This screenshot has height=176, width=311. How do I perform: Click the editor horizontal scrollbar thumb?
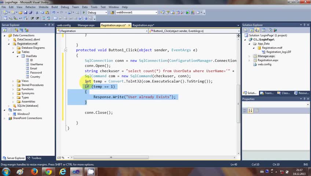pyautogui.click(x=111, y=157)
